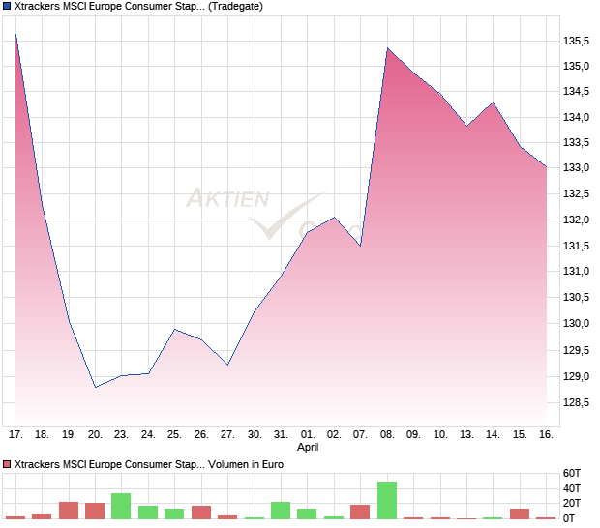Image resolution: width=600 pixels, height=528 pixels.
Task: Click the red volume bar for the 20.
Action: coord(95,511)
